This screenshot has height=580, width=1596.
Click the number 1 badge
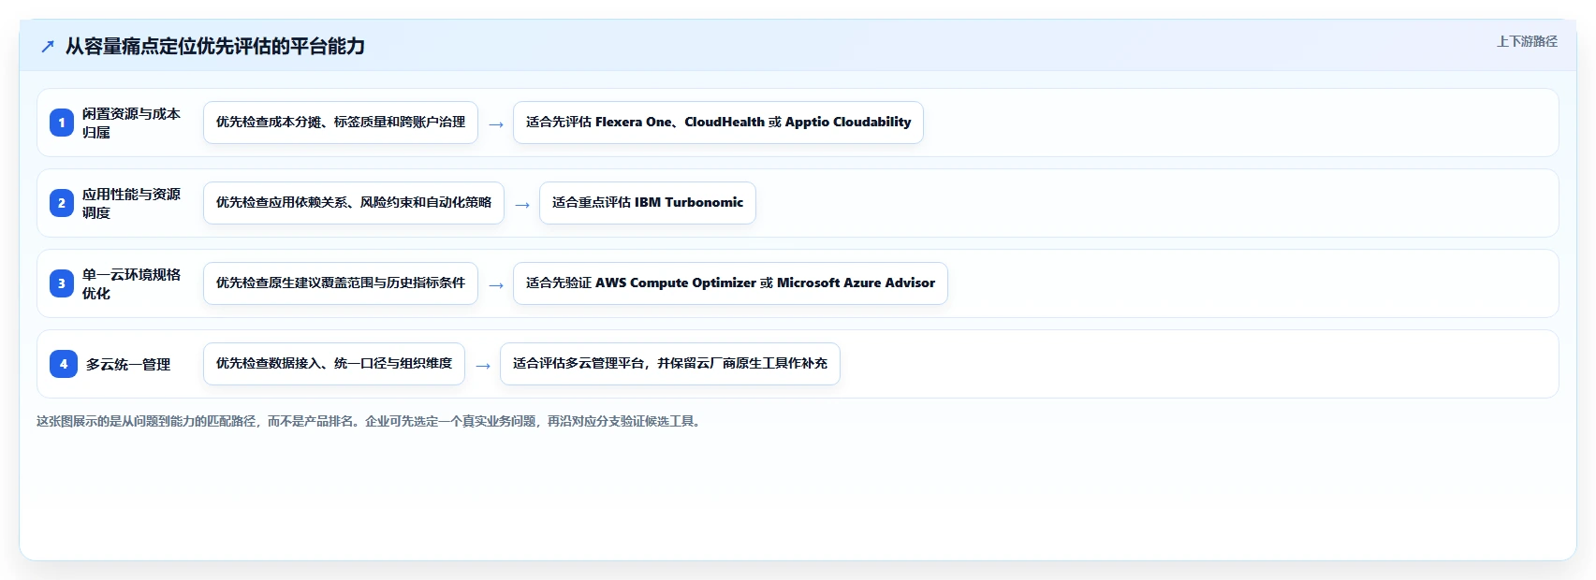point(62,123)
